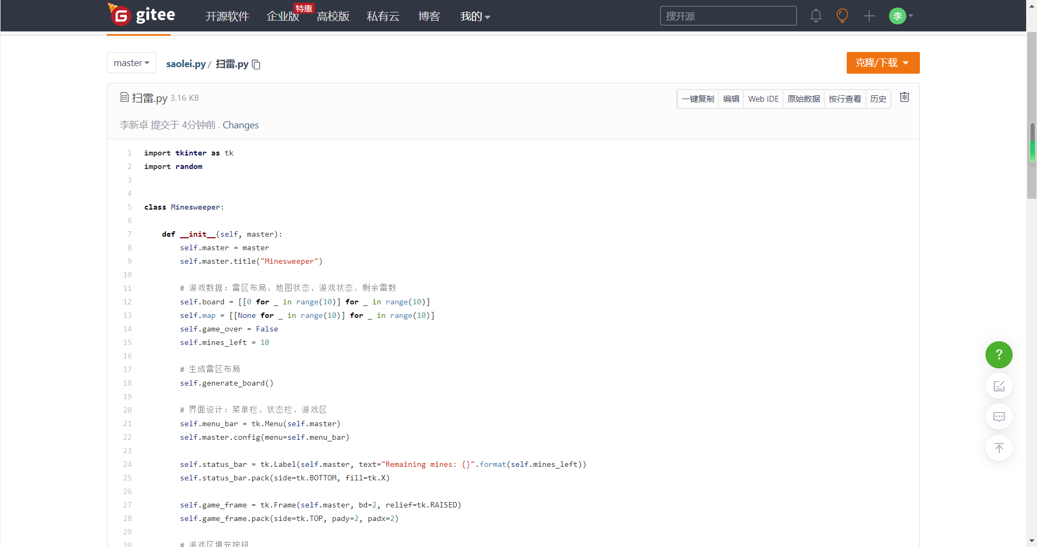This screenshot has height=547, width=1037.
Task: Click the 按行查看 button
Action: 845,99
